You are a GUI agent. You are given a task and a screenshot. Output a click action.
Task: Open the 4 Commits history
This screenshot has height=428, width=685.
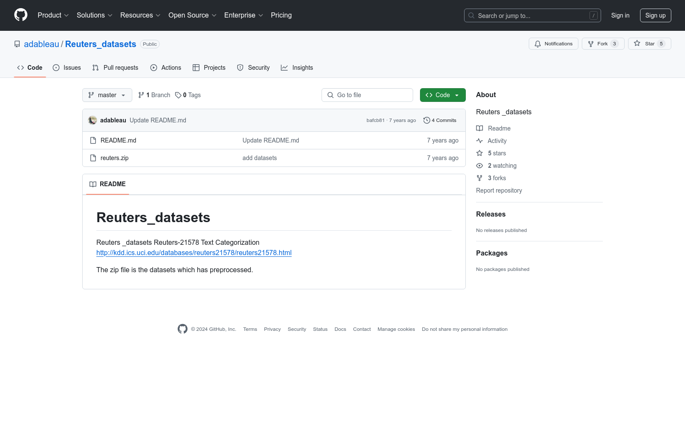coord(440,120)
